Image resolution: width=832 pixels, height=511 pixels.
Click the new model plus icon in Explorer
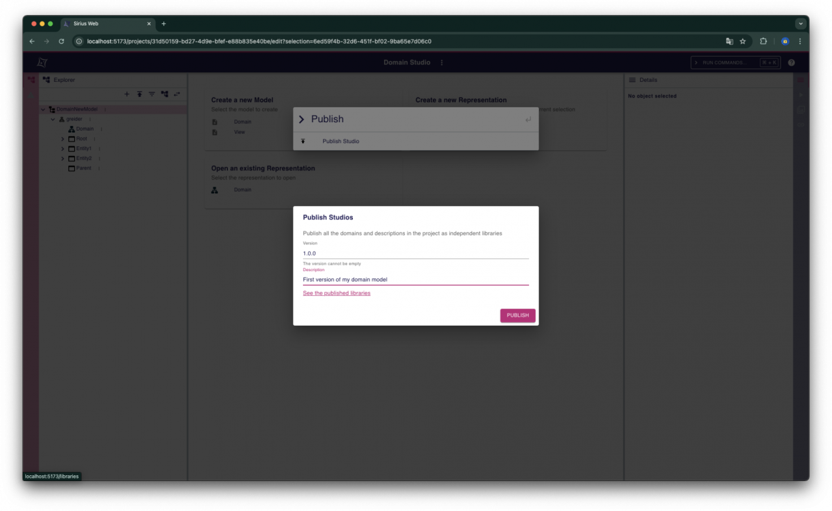[x=127, y=94]
